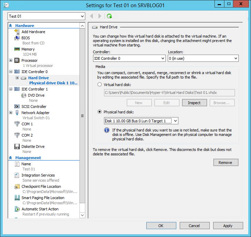Screen dimensions: 251x237
Task: Select the Diskette Drive floppy icon
Action: click(x=17, y=147)
